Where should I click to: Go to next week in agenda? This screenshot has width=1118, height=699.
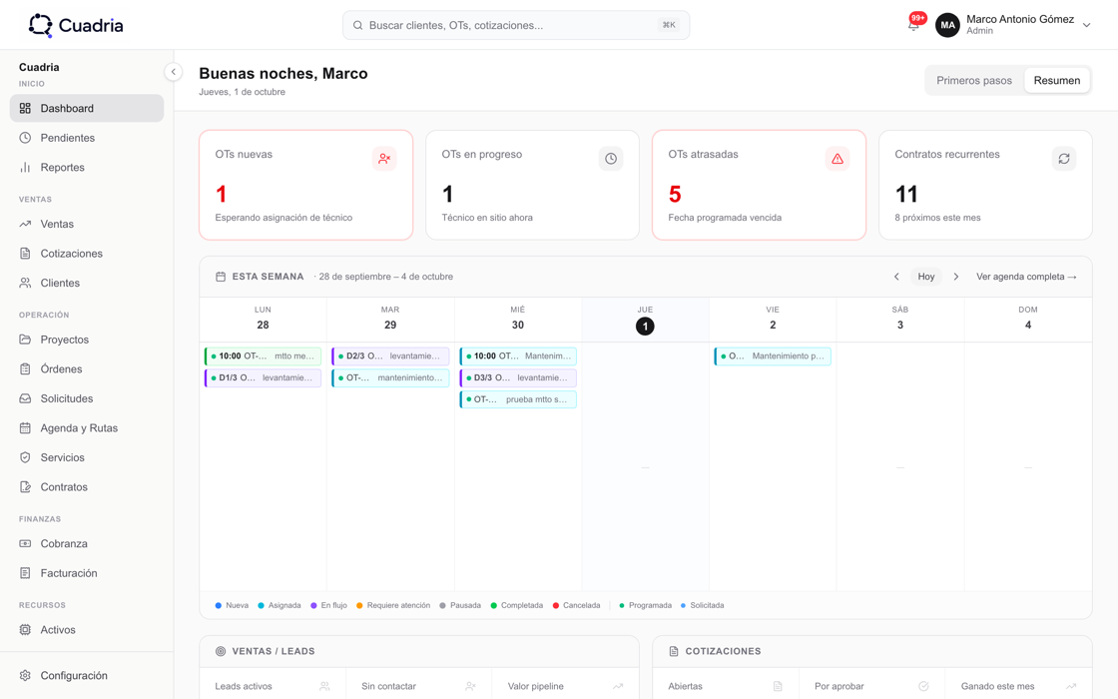pos(956,277)
